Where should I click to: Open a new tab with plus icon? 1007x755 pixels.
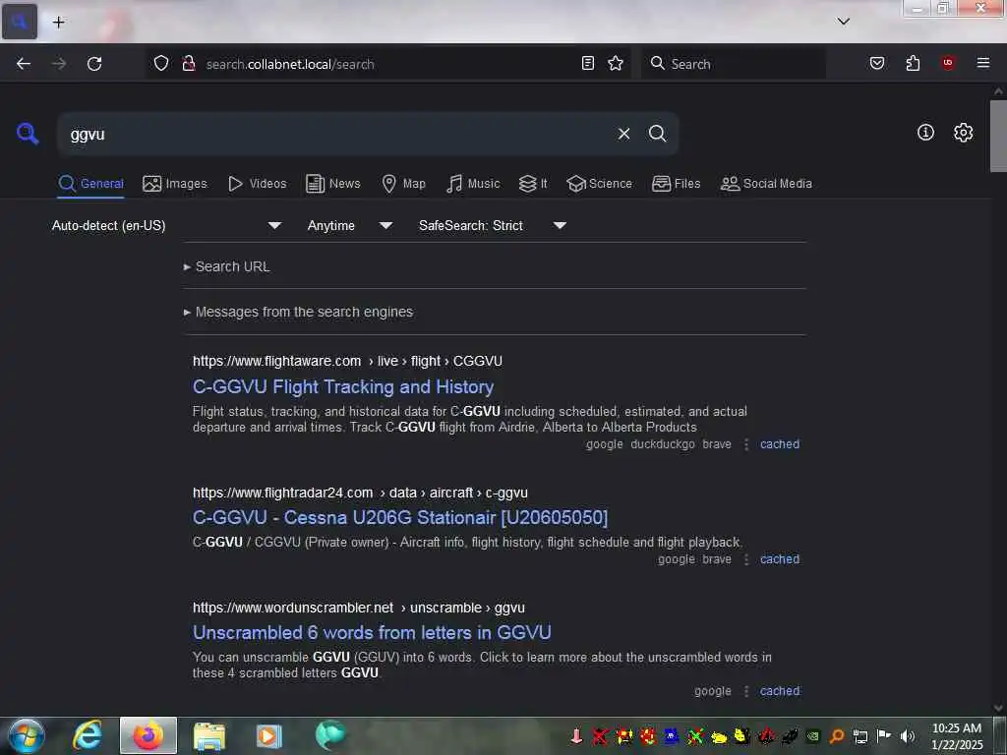pos(58,23)
